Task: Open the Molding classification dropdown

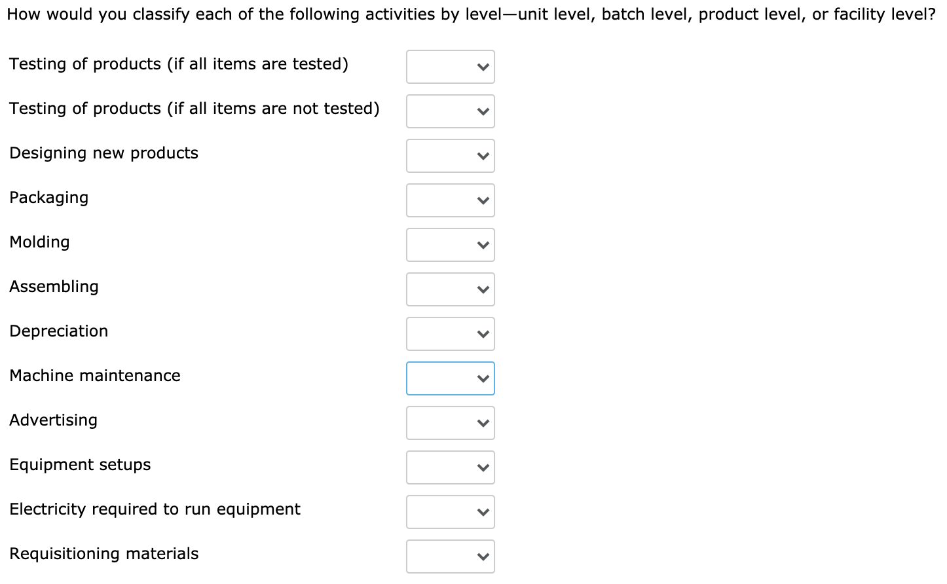Action: (450, 245)
